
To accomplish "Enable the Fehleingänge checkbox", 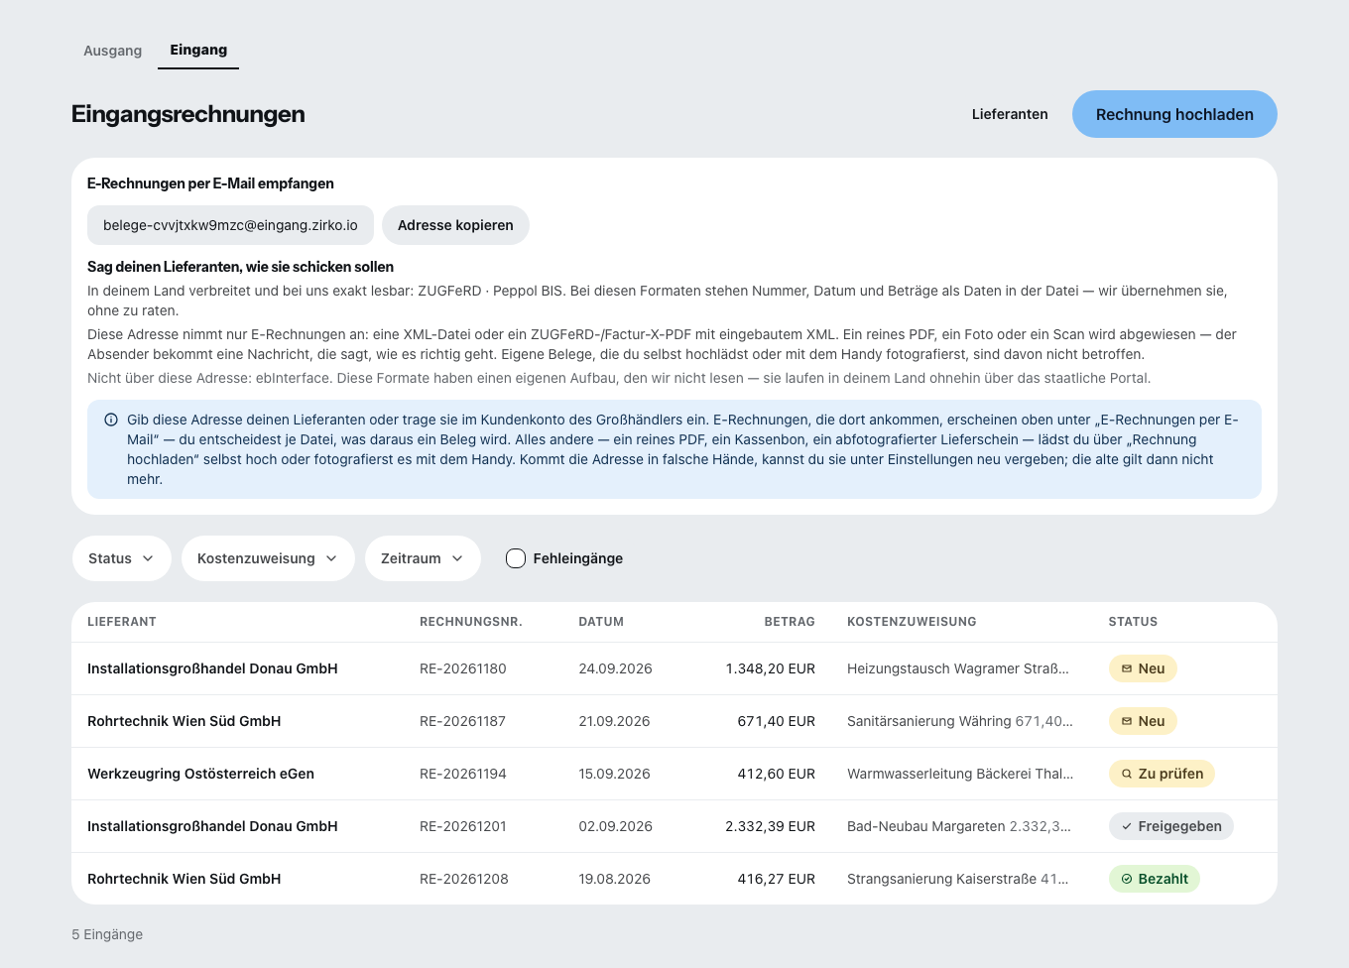I will point(516,558).
